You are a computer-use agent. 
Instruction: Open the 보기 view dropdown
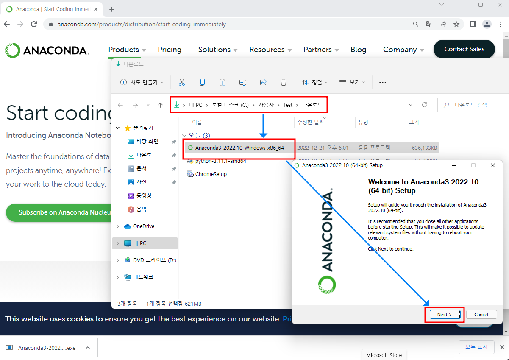pyautogui.click(x=352, y=82)
